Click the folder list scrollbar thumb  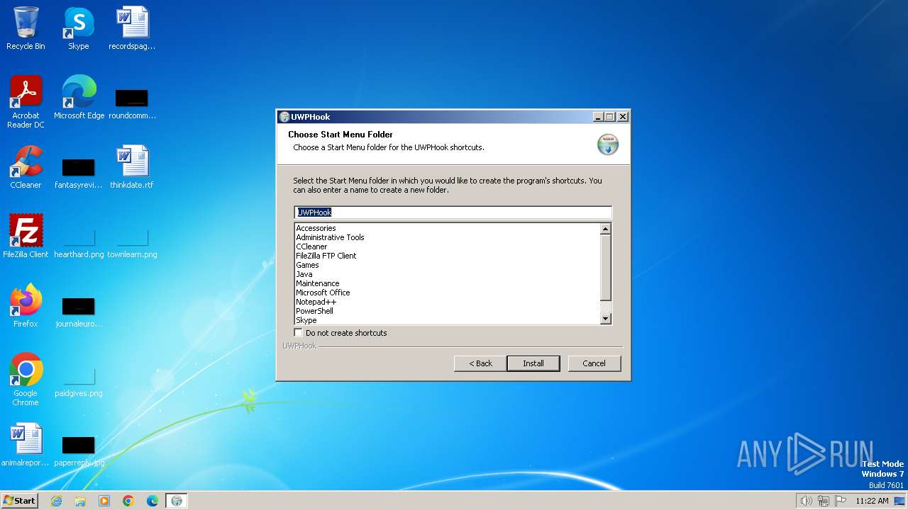pyautogui.click(x=606, y=267)
